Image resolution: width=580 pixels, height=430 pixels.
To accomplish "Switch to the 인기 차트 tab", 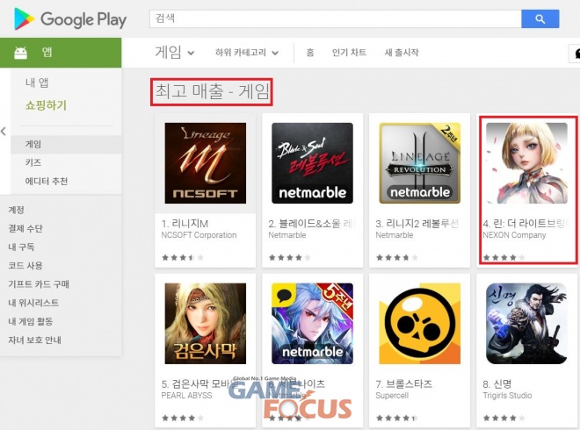I will click(x=349, y=53).
